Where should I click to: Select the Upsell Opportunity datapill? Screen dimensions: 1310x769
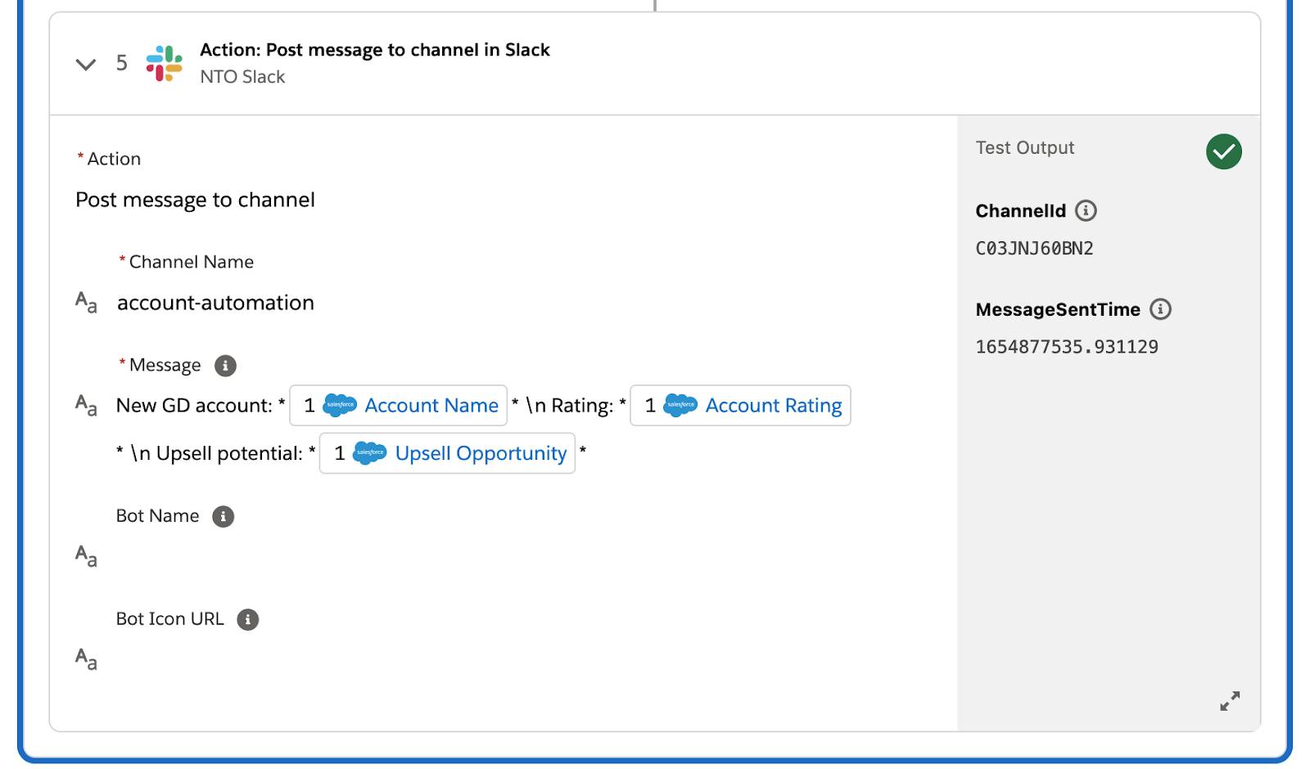coord(447,453)
